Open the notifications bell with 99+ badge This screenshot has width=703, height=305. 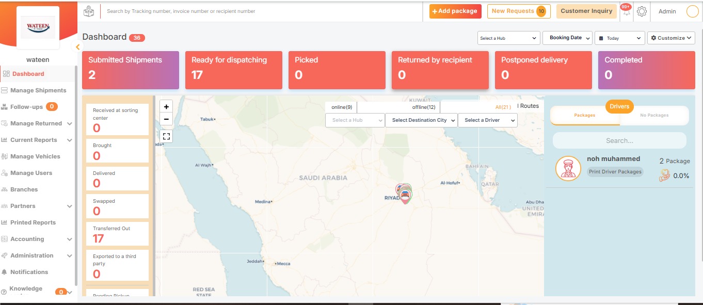pos(626,11)
